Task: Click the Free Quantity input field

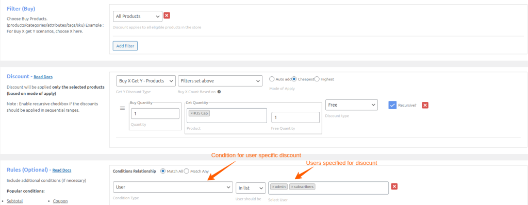Action: coord(295,117)
